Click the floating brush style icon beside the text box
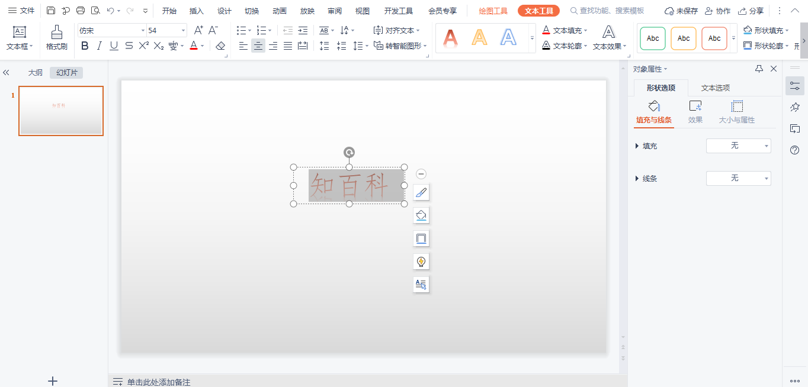808x387 pixels. coord(421,192)
